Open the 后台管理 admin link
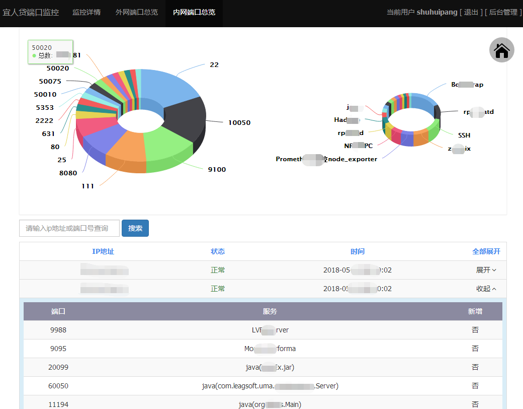The height and width of the screenshot is (409, 523). tap(503, 13)
